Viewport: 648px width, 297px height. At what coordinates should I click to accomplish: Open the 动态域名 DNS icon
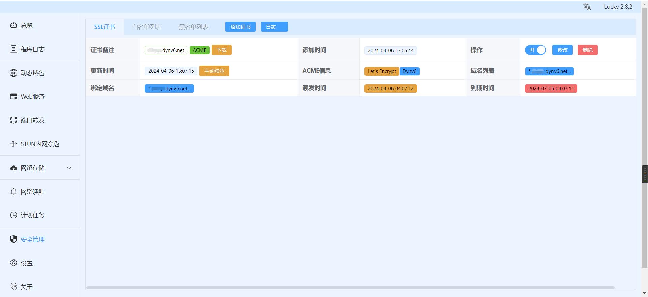point(13,73)
